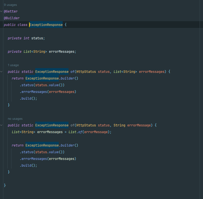This screenshot has height=199, width=203.
Task: Click .errorMessages(errorMessages) in the second method
Action: click(48, 159)
